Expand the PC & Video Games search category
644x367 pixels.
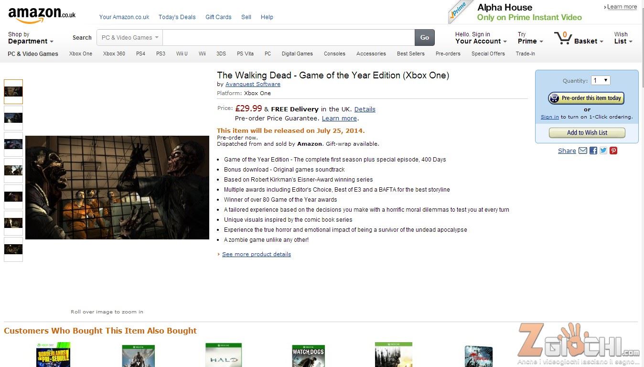coord(129,38)
